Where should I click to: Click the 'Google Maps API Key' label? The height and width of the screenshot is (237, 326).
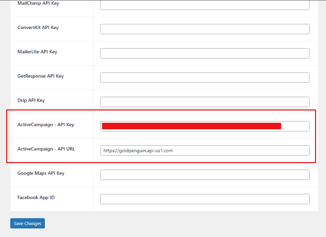click(x=41, y=173)
